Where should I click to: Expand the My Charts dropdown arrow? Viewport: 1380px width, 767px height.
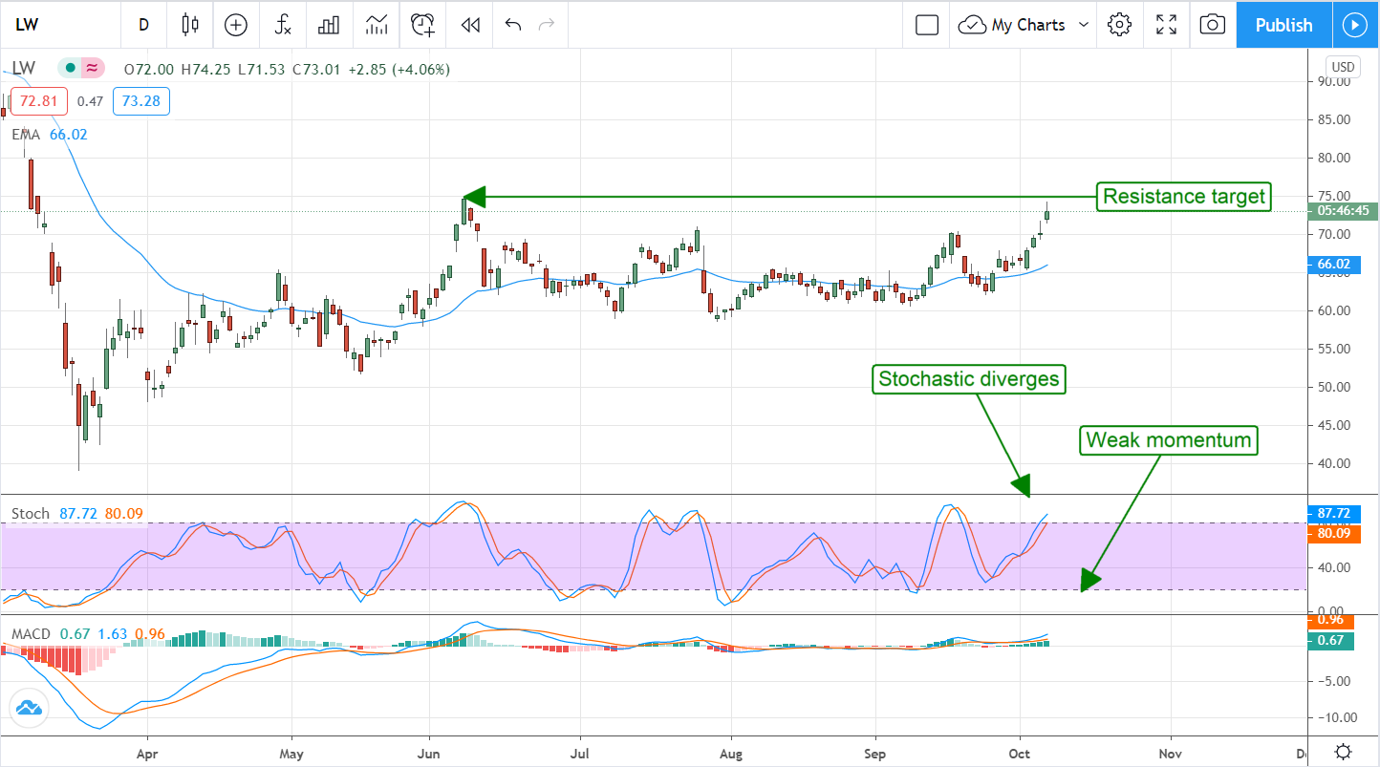point(1084,25)
